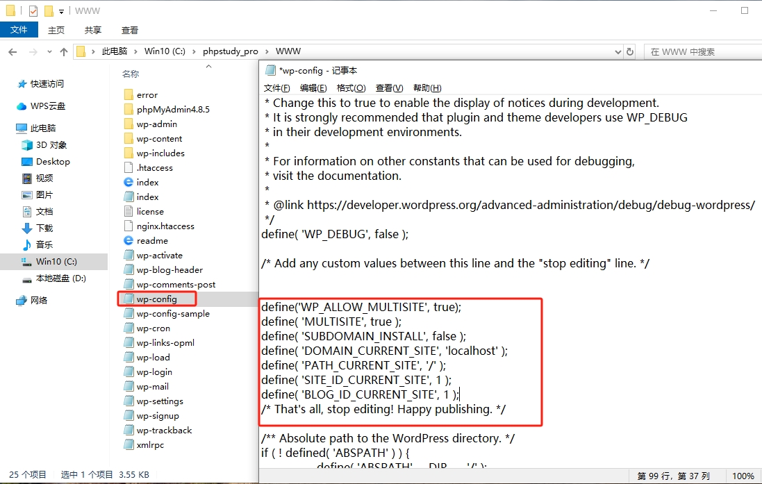Open Notepad 文件(F) menu
The height and width of the screenshot is (484, 762).
[x=276, y=88]
